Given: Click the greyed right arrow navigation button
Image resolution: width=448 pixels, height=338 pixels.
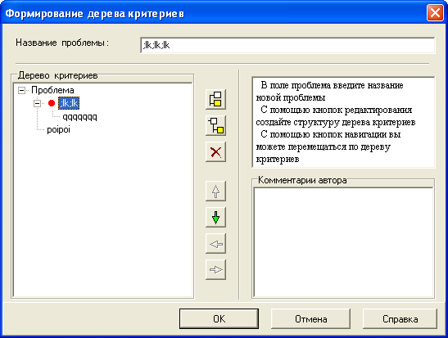Looking at the screenshot, I should (215, 269).
